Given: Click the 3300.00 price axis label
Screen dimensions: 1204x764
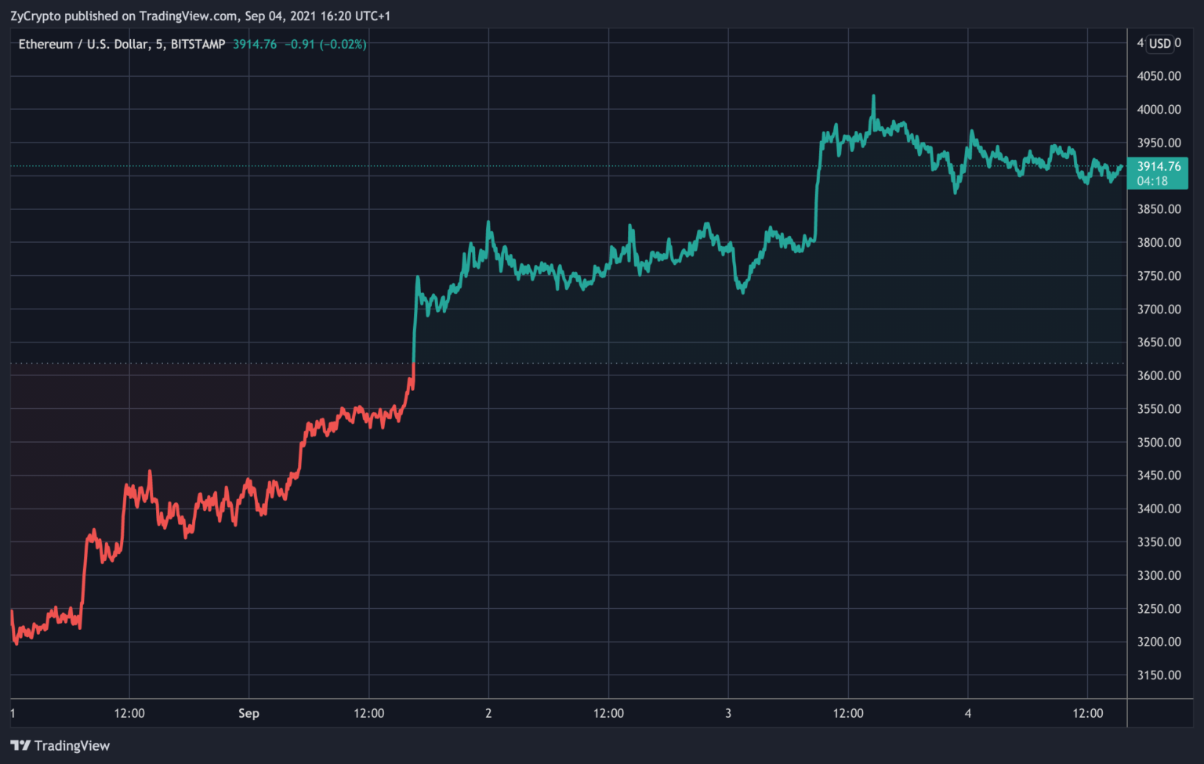Looking at the screenshot, I should (1159, 575).
